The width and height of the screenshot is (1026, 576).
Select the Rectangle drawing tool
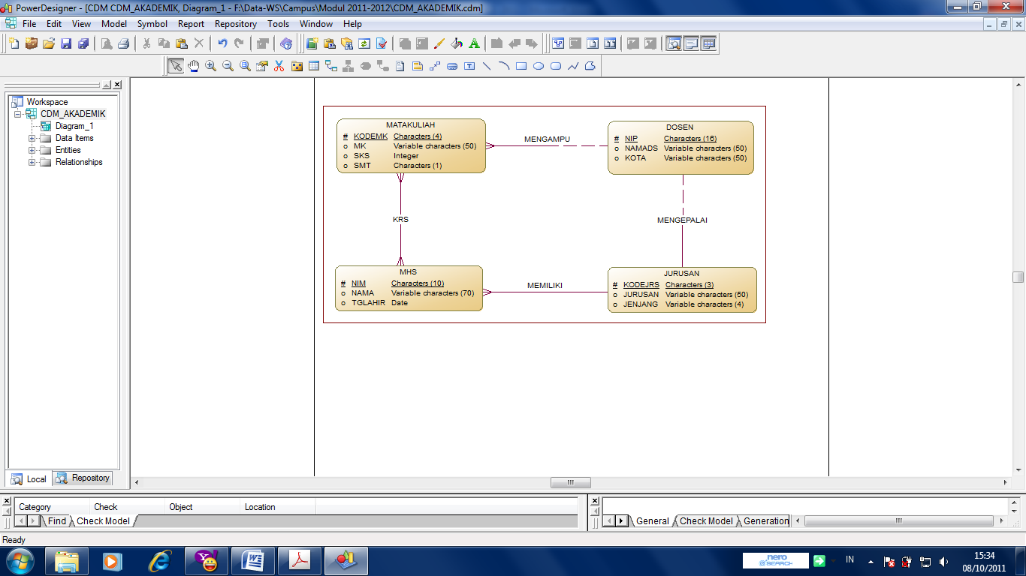pyautogui.click(x=521, y=65)
